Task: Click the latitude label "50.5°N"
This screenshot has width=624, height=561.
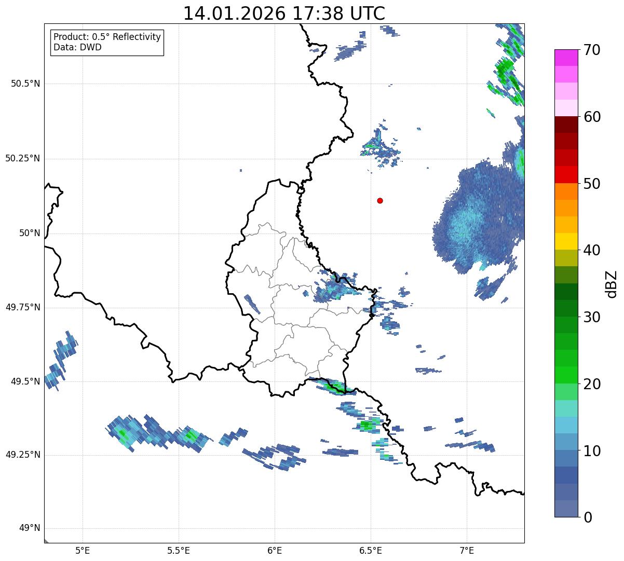Action: (25, 84)
